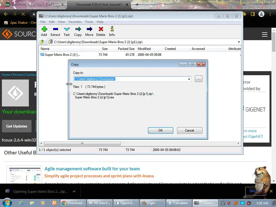Open the 2pac Shakur bookmark

pos(20,23)
